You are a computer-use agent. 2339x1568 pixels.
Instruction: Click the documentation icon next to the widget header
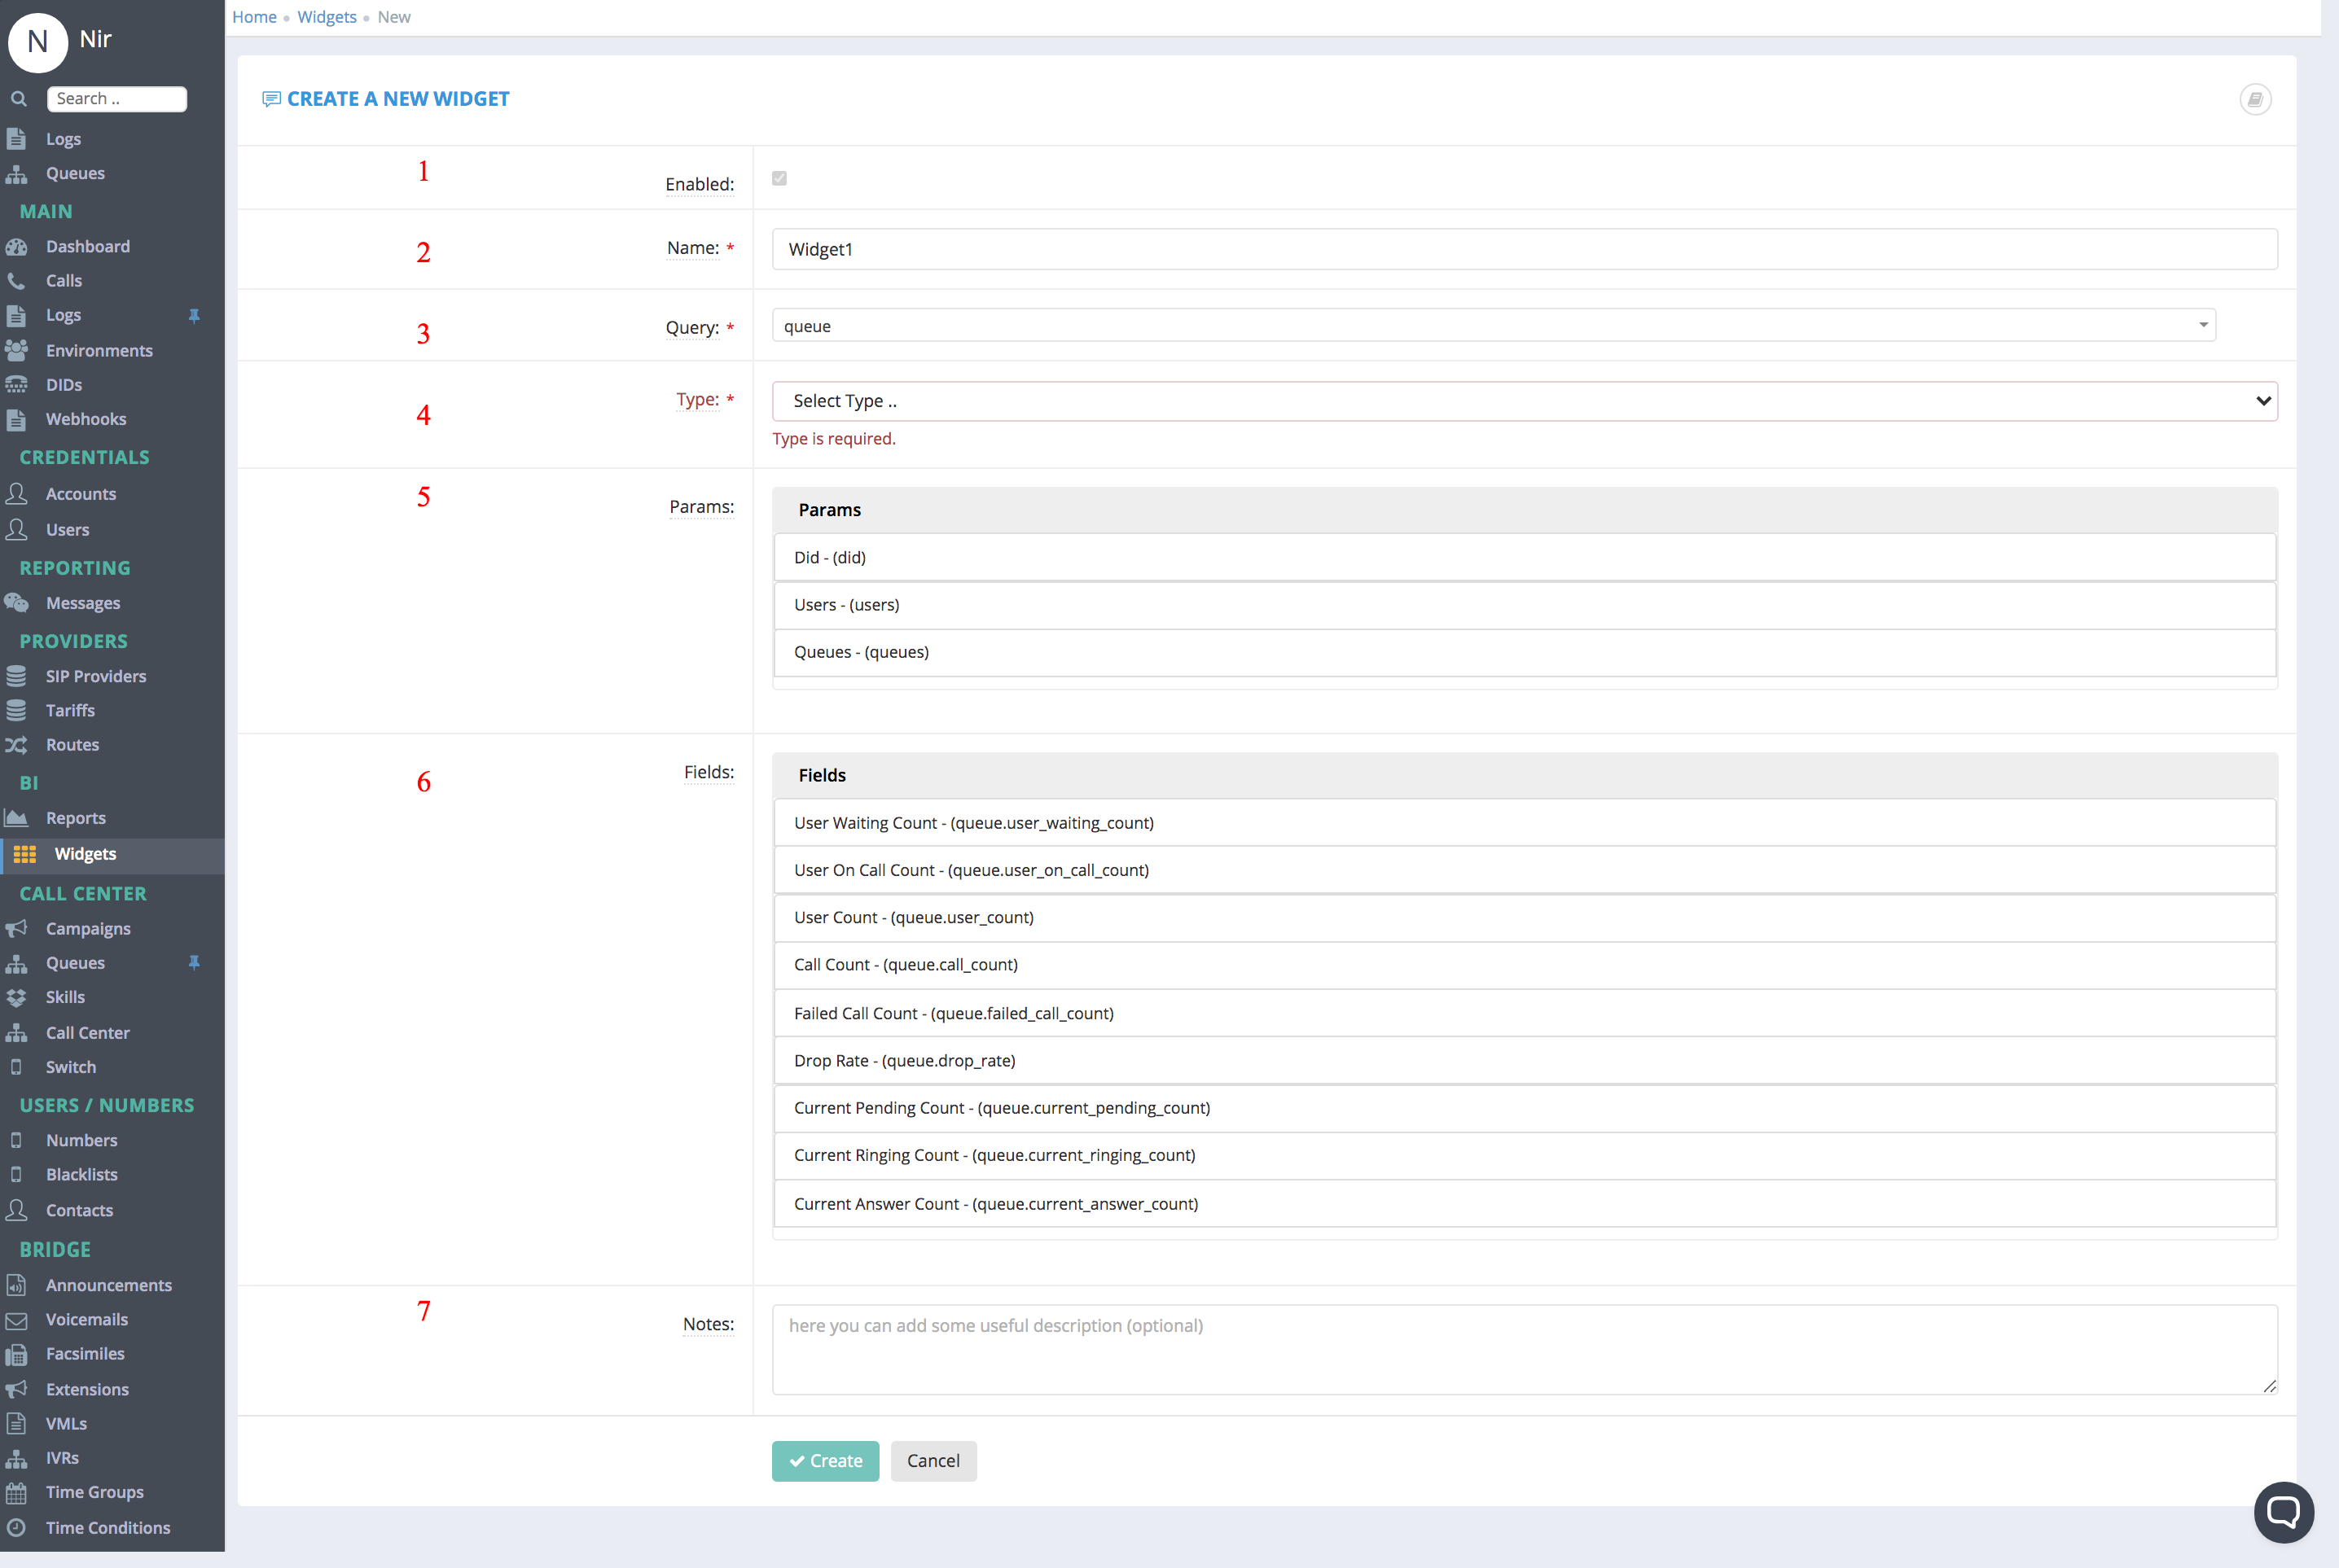(x=2255, y=99)
